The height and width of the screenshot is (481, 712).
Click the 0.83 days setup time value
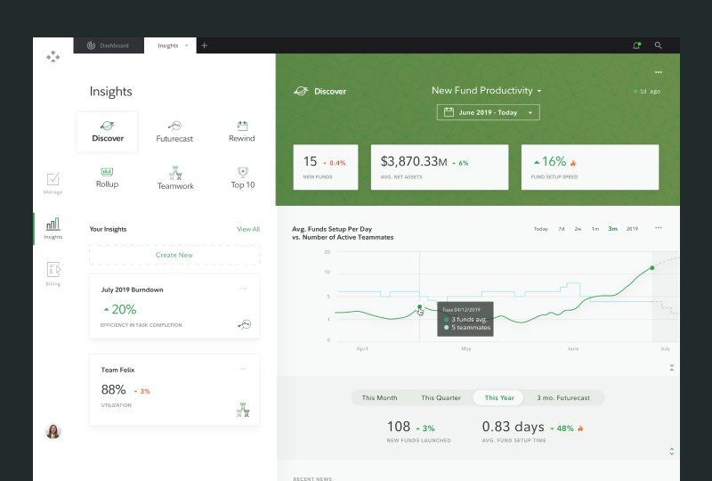[513, 427]
